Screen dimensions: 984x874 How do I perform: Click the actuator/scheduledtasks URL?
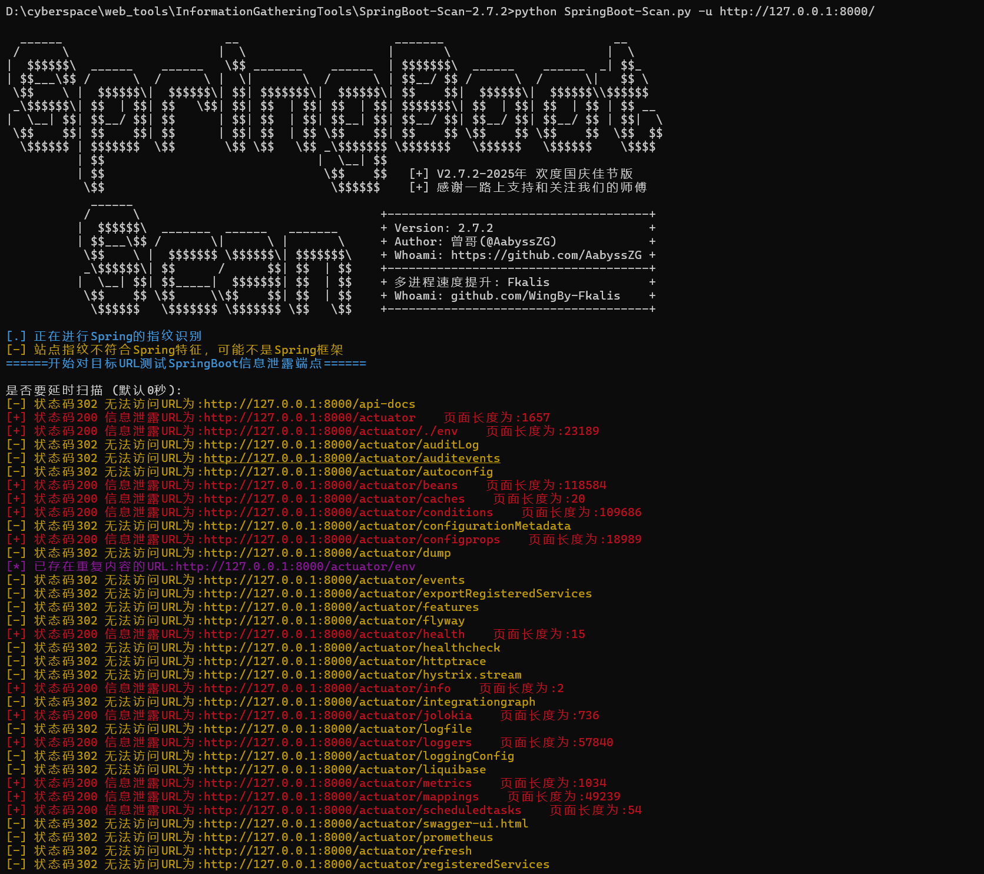(362, 810)
